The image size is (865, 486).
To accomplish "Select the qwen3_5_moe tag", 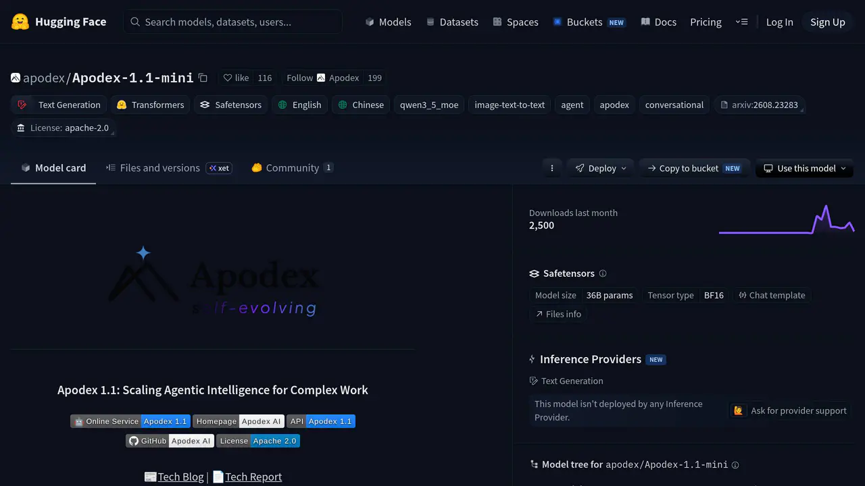I will (x=429, y=105).
